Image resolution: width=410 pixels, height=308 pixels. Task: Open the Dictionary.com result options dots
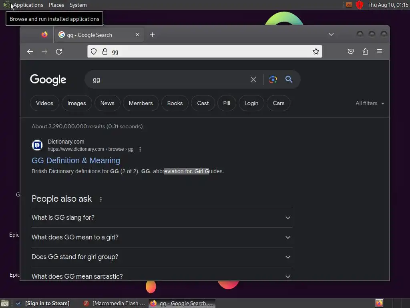pos(140,149)
